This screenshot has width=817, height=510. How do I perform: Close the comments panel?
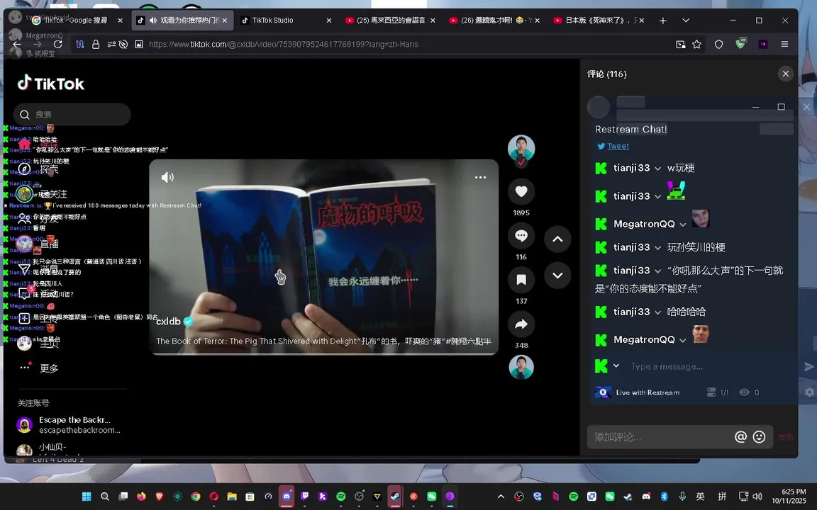[786, 74]
